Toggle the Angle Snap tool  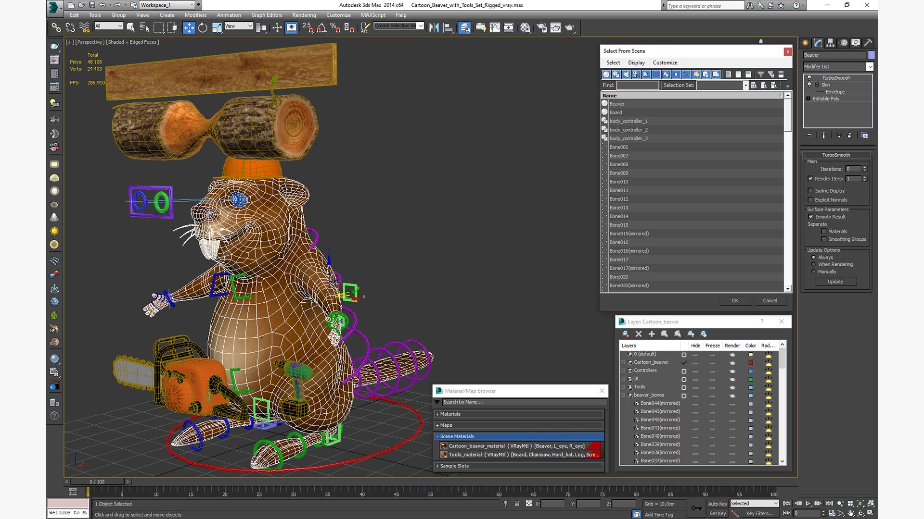(x=321, y=27)
